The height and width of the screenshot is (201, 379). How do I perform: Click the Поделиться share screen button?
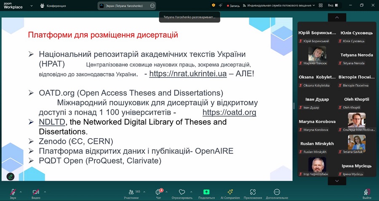point(206,194)
